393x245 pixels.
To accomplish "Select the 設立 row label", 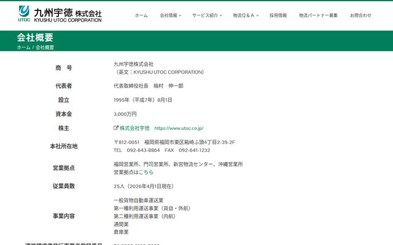I will click(x=64, y=100).
